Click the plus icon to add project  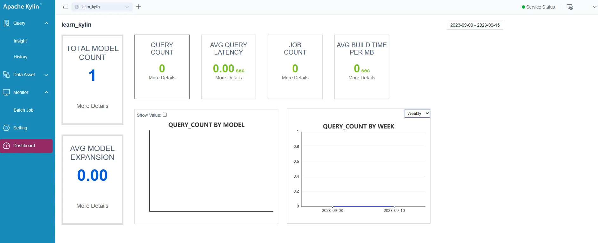click(x=138, y=7)
